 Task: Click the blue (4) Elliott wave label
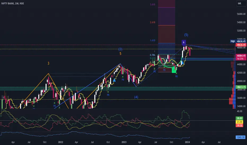coord(136,97)
